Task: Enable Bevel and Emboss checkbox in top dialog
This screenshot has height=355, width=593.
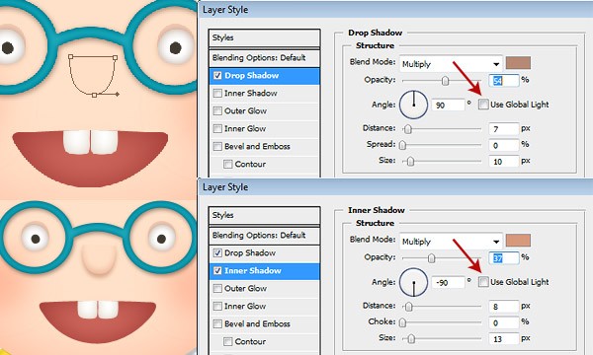Action: (217, 146)
